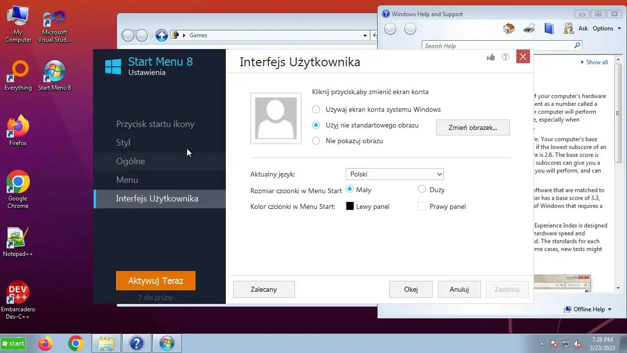
Task: Open the question mark help icon in settings
Action: coord(506,57)
